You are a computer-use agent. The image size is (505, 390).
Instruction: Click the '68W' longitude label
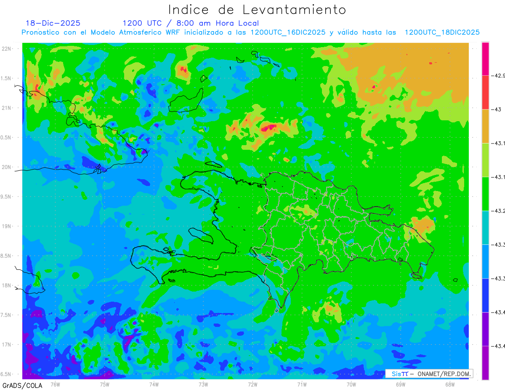point(449,385)
